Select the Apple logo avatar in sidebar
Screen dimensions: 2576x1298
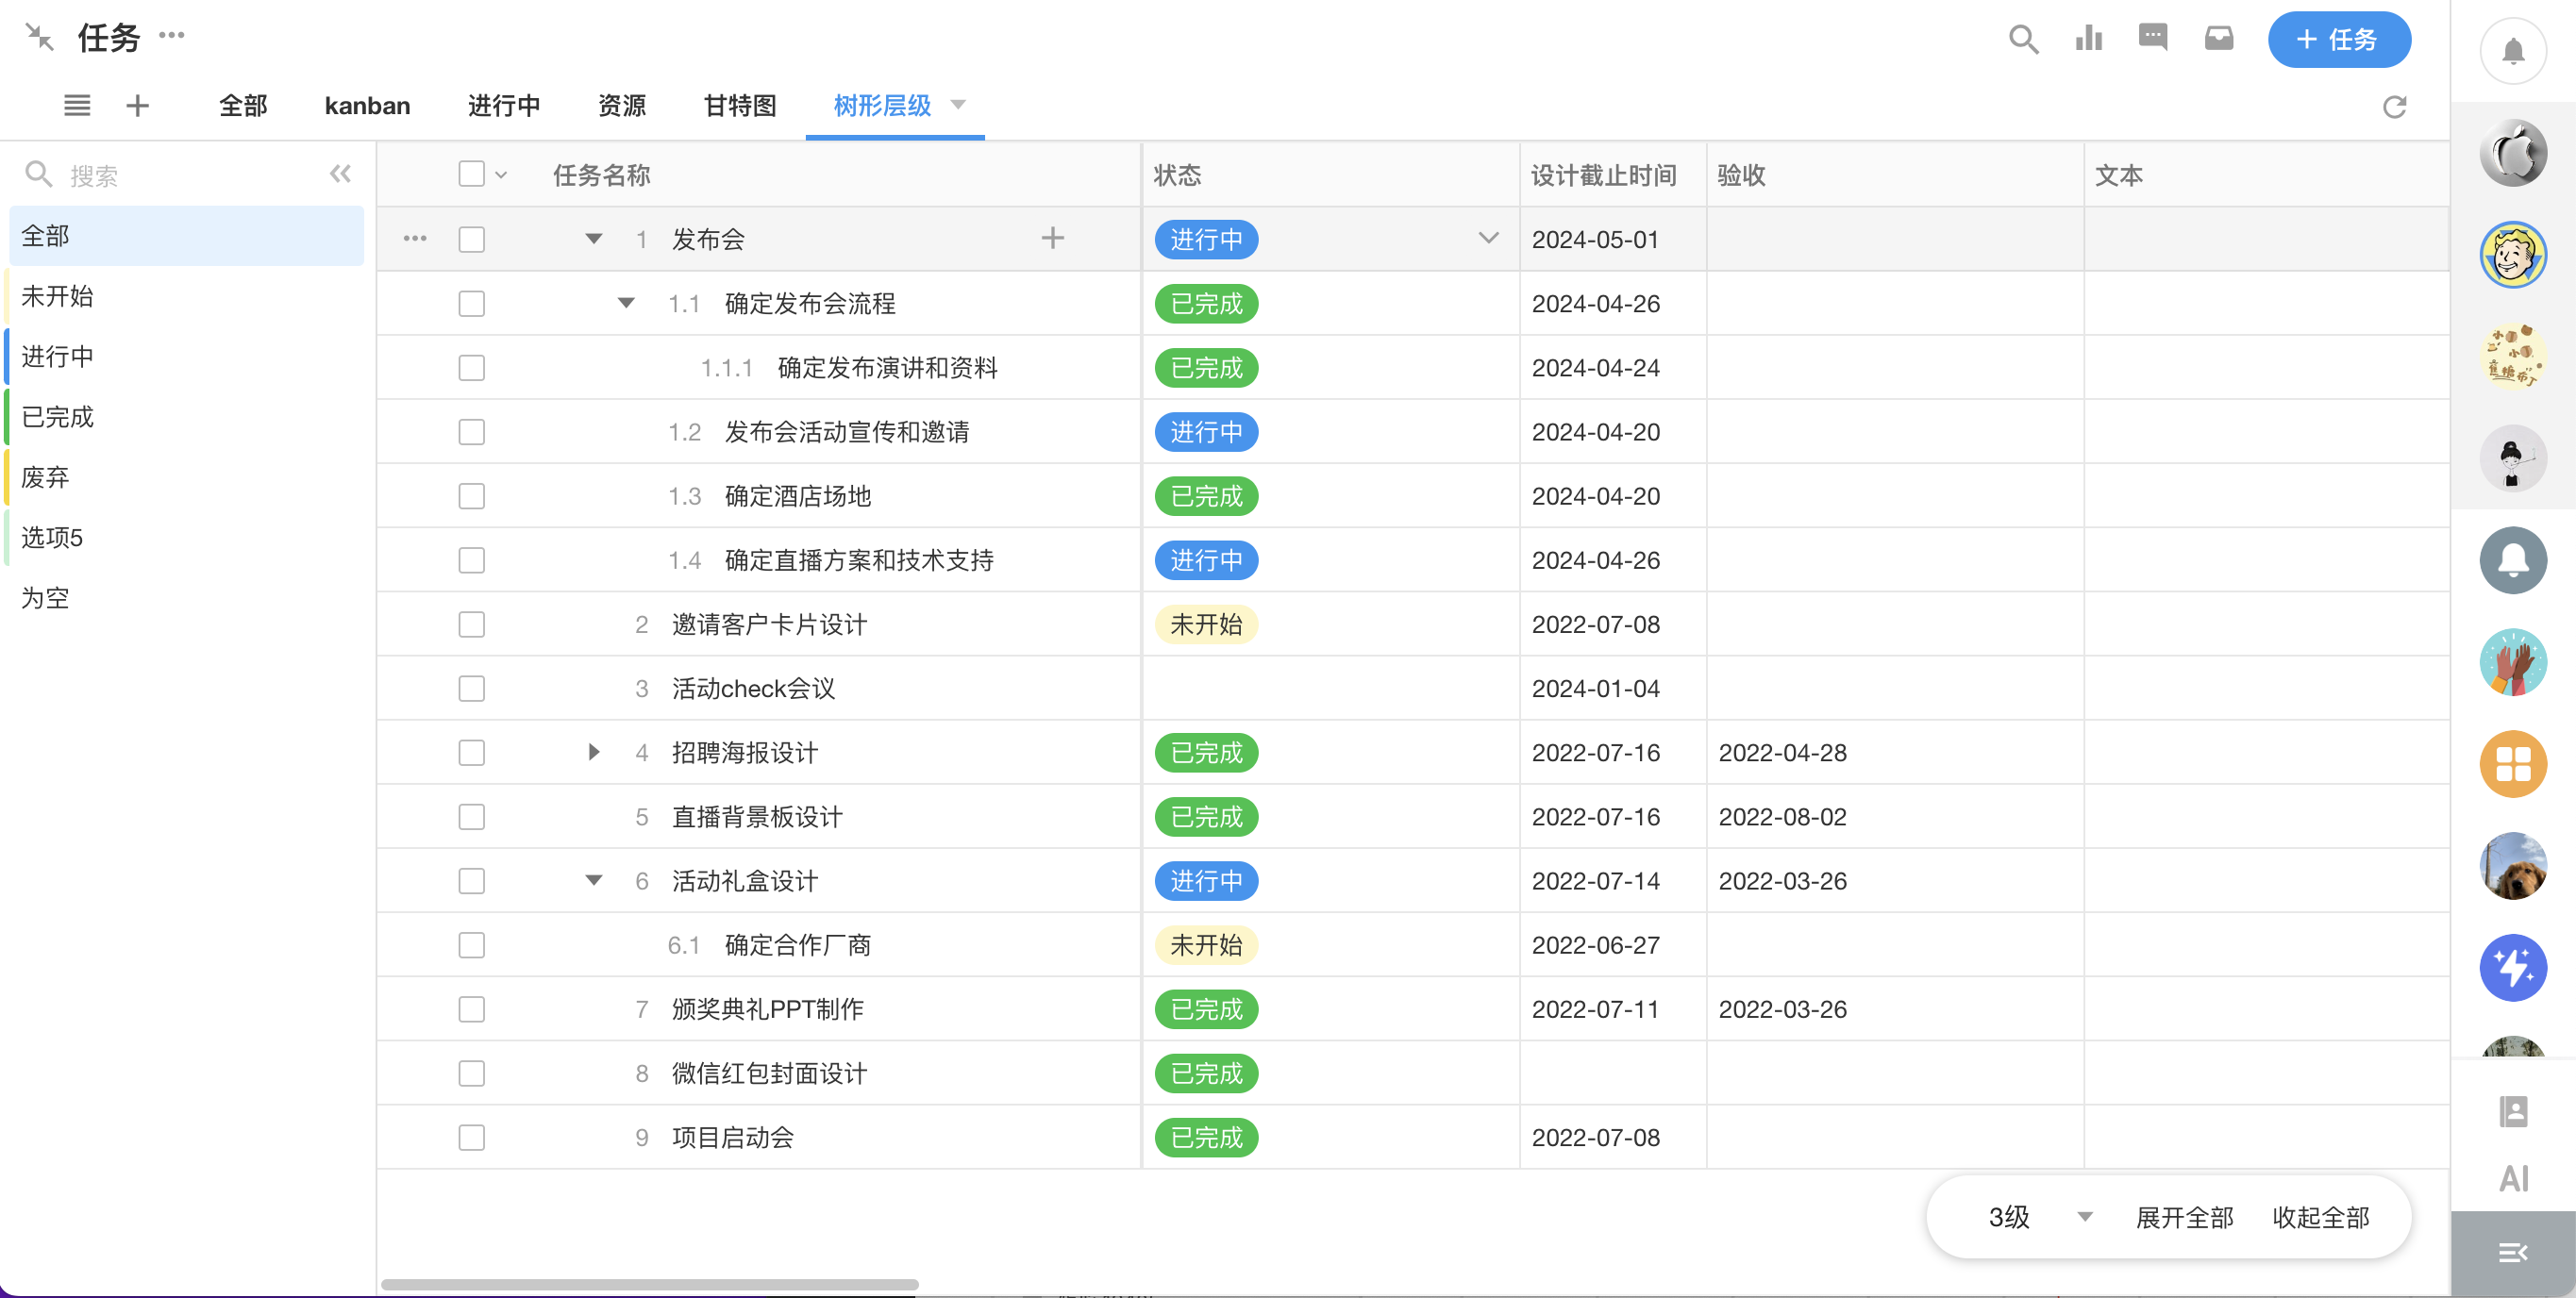point(2513,153)
